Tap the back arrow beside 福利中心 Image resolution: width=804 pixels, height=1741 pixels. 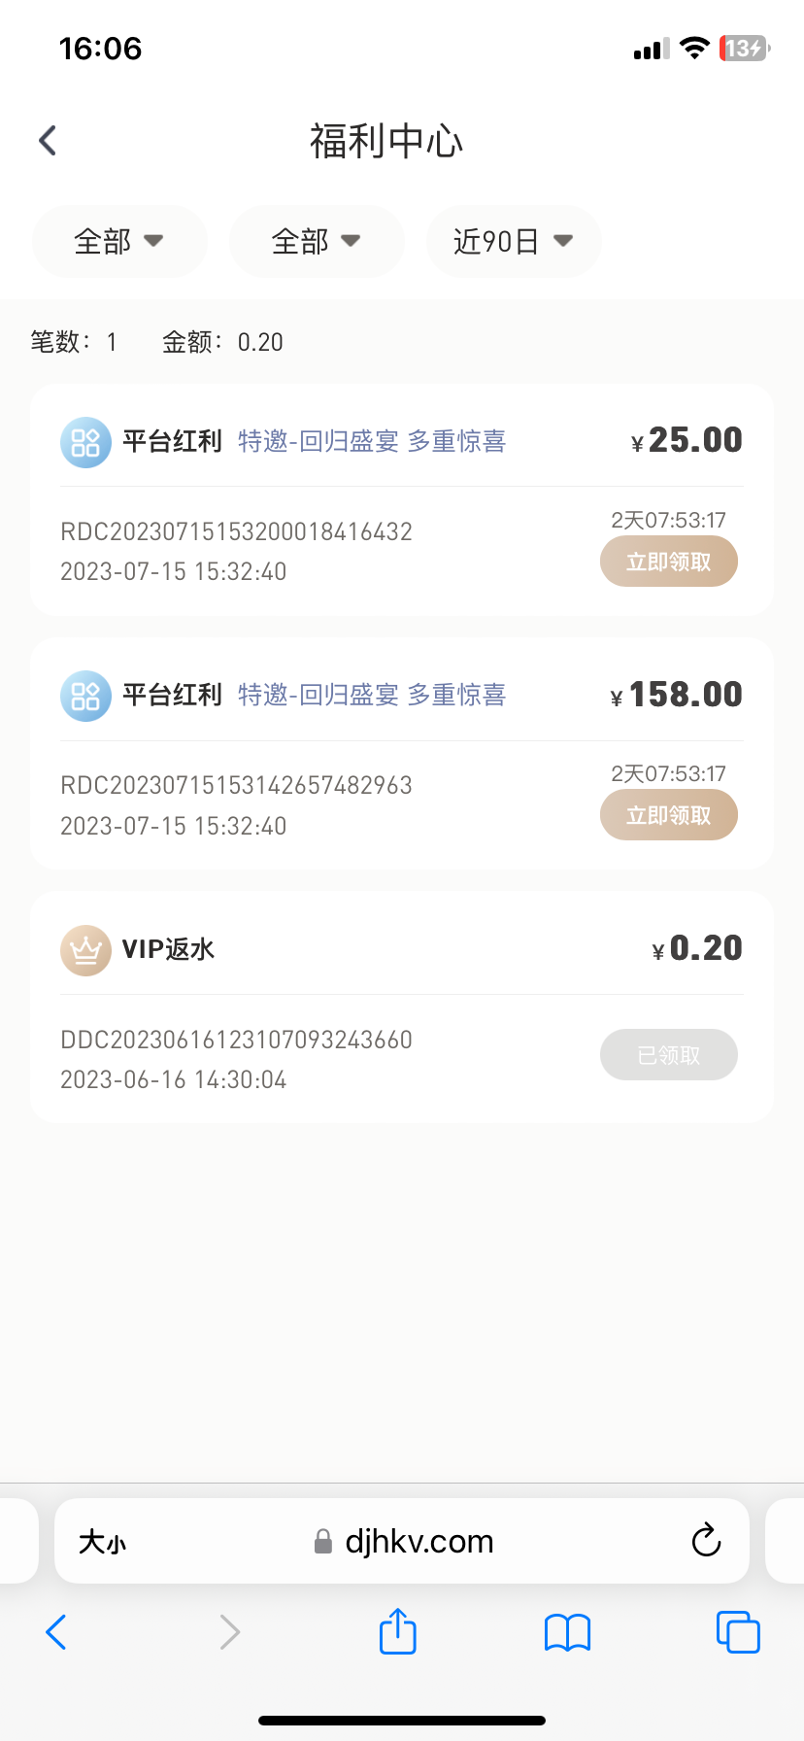pos(48,141)
